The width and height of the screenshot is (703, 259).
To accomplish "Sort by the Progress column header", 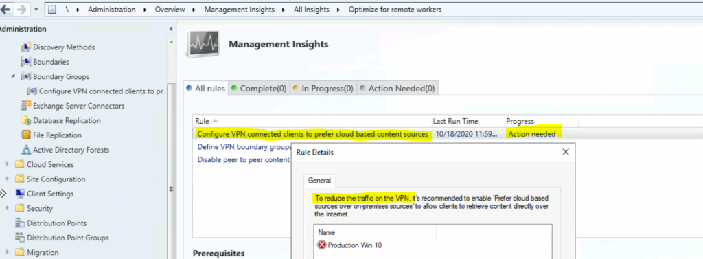I will click(x=541, y=121).
